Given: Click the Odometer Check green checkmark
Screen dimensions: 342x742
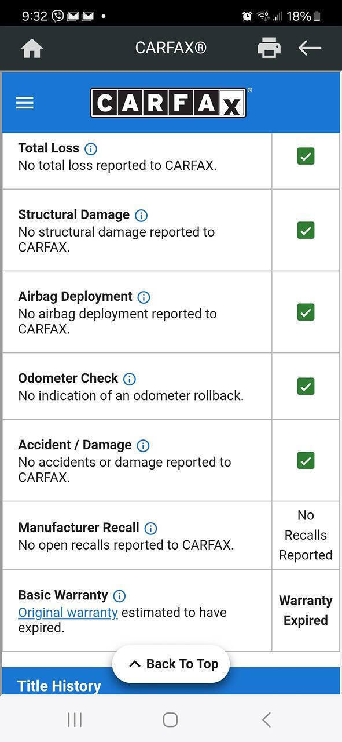Looking at the screenshot, I should tap(306, 386).
